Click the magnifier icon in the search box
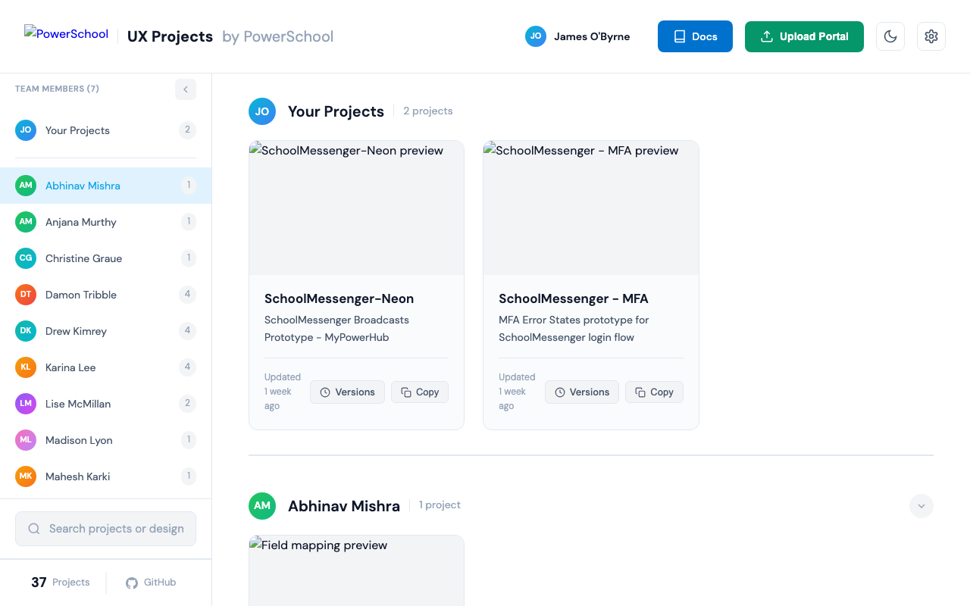This screenshot has height=606, width=970. 33,528
